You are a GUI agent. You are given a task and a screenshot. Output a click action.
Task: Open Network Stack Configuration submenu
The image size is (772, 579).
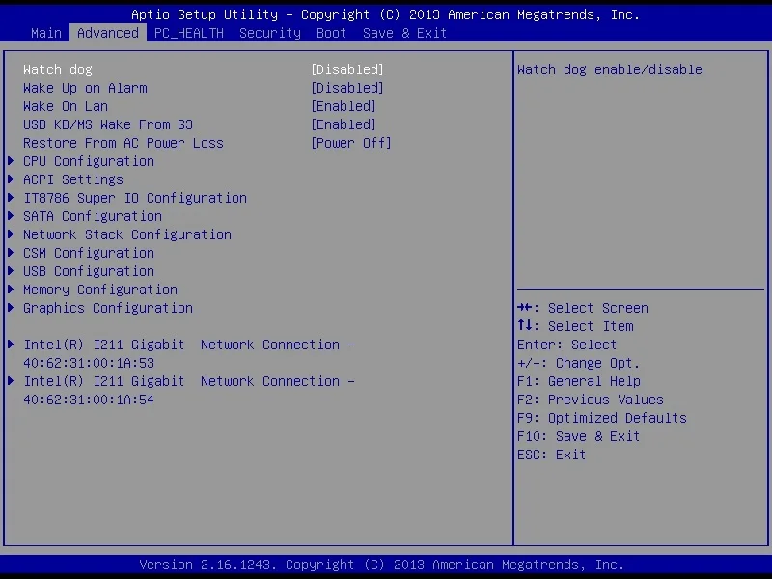coord(127,234)
